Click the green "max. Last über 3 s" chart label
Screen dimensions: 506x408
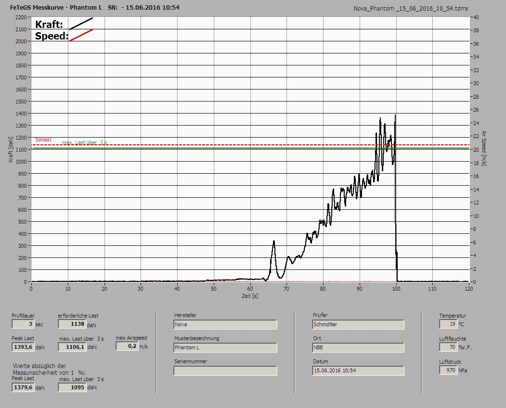[x=85, y=142]
